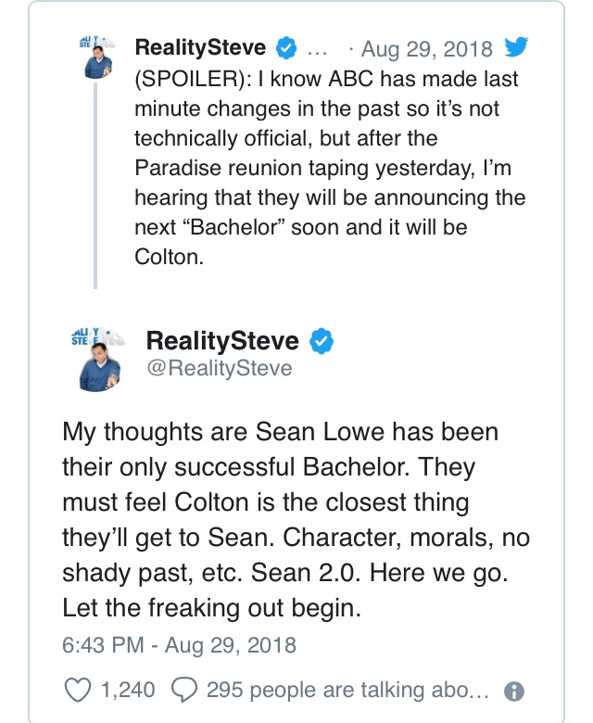Viewport: 593px width, 723px height.
Task: Open the larger RealitySteve profile avatar
Action: (97, 355)
